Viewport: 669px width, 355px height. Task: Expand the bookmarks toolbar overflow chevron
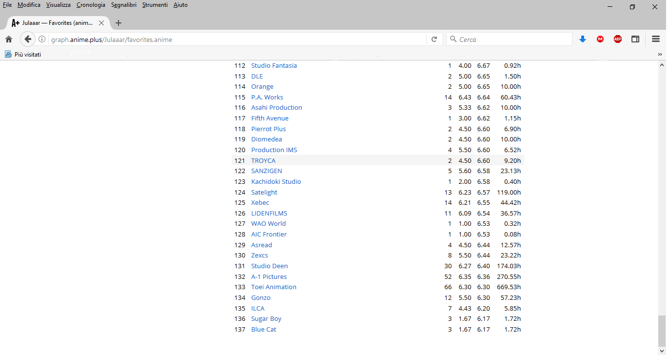[660, 55]
